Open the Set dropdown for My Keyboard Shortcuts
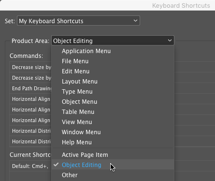Screen dimensions: 215x181 78,21
